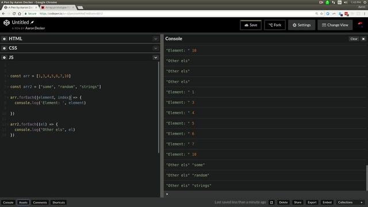
Task: Share this pen
Action: coord(298,202)
